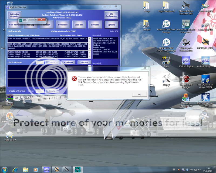This screenshot has height=173, width=216.
Task: Click the AS6 taskbar button
Action: (46, 169)
